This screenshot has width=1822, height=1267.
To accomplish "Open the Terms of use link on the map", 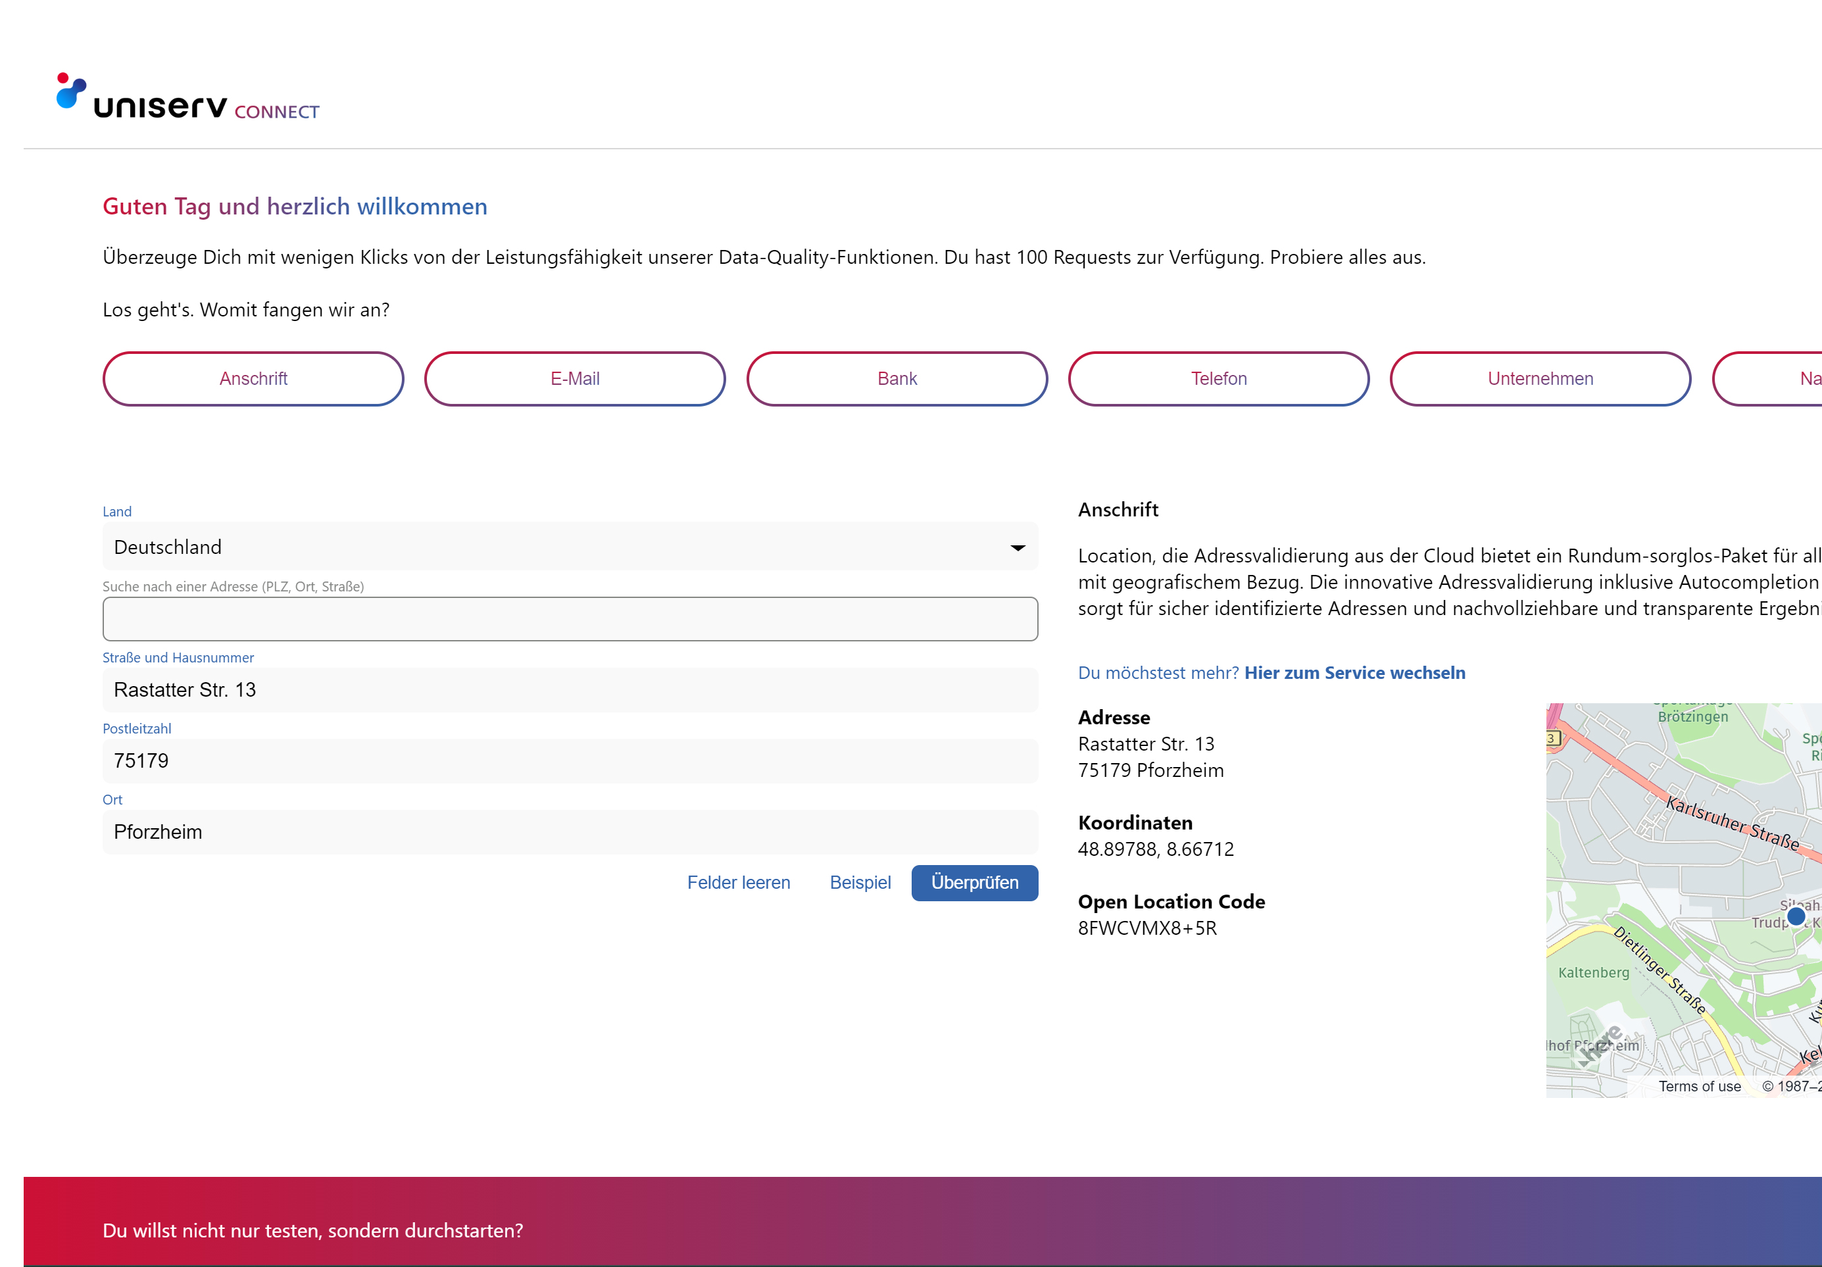I will [1700, 1086].
